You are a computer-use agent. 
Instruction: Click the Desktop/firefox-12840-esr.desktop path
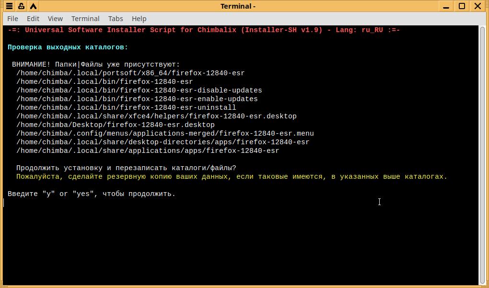[x=116, y=125]
